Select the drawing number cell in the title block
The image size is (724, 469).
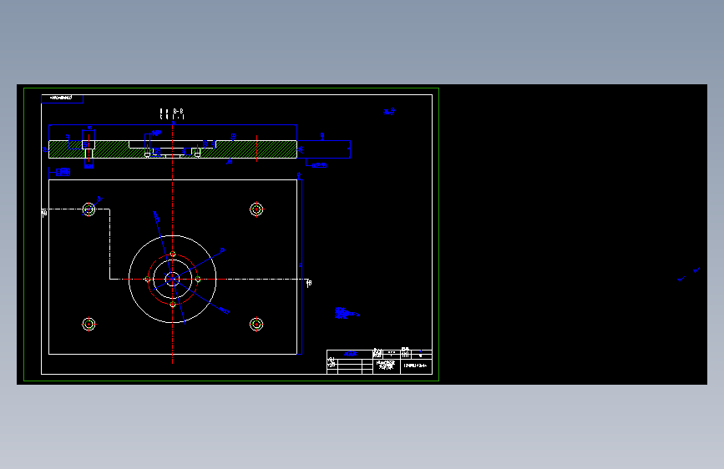(x=416, y=366)
